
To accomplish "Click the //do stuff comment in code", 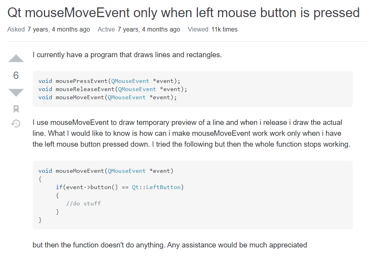I will pyautogui.click(x=84, y=203).
